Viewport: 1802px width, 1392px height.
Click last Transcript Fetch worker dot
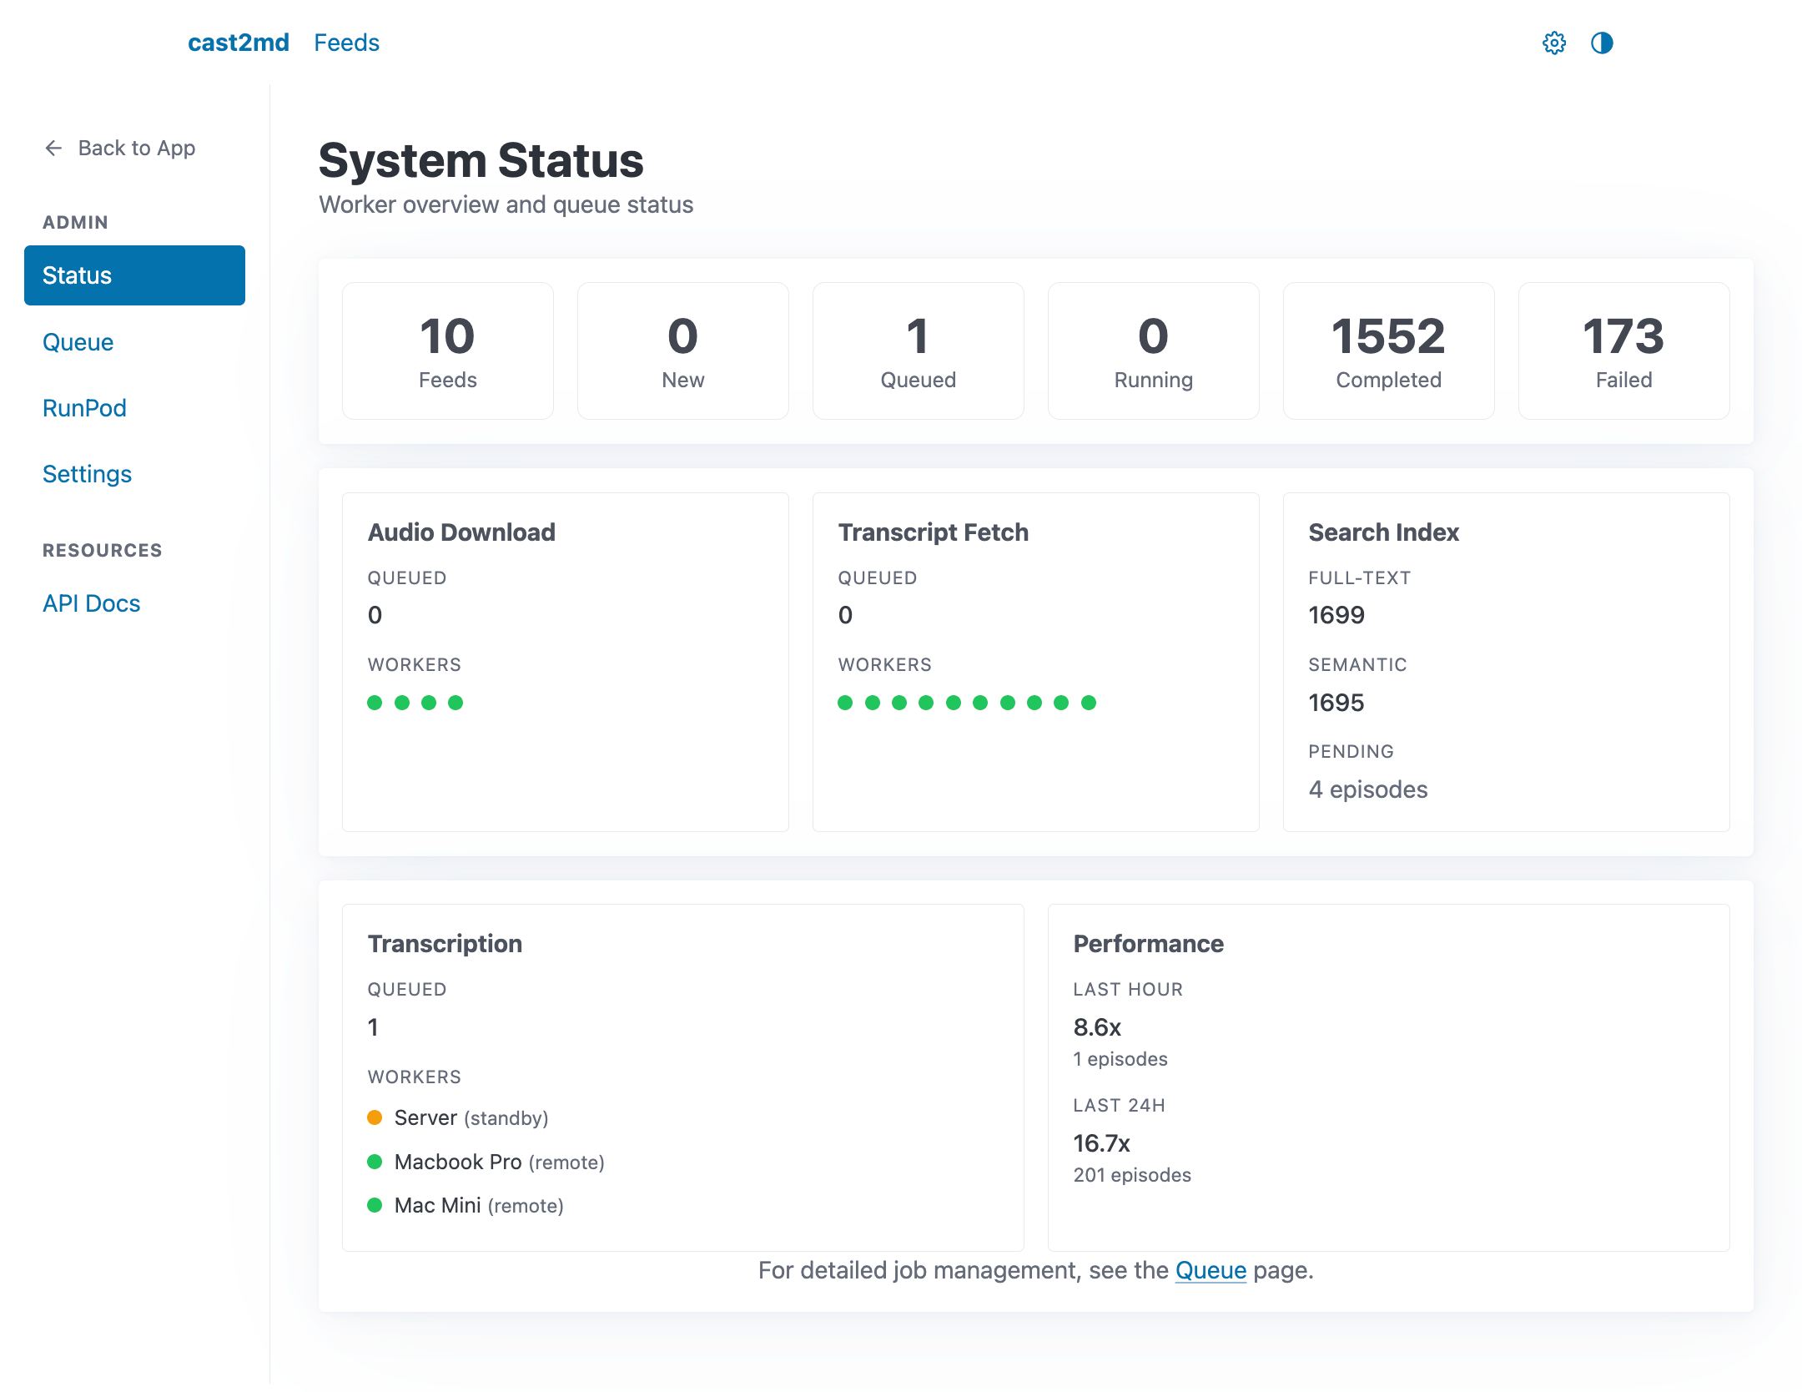click(x=1088, y=703)
